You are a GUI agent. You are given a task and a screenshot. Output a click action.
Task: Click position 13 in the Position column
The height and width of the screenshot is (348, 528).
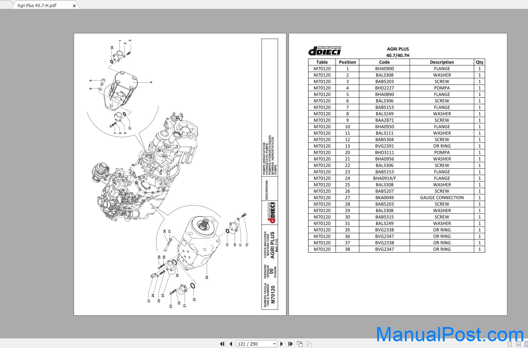pos(347,146)
